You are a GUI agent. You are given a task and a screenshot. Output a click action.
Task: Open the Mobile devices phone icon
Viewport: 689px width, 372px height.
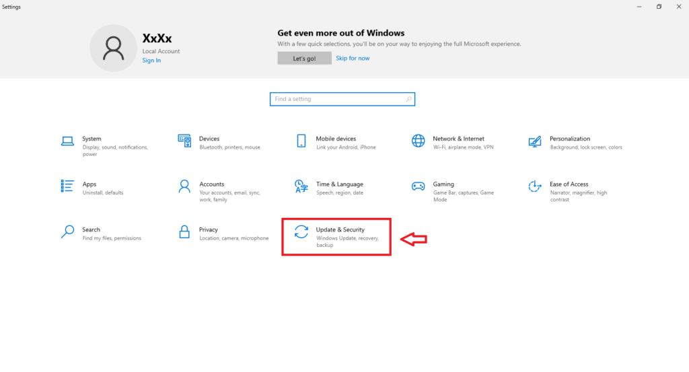pyautogui.click(x=301, y=141)
